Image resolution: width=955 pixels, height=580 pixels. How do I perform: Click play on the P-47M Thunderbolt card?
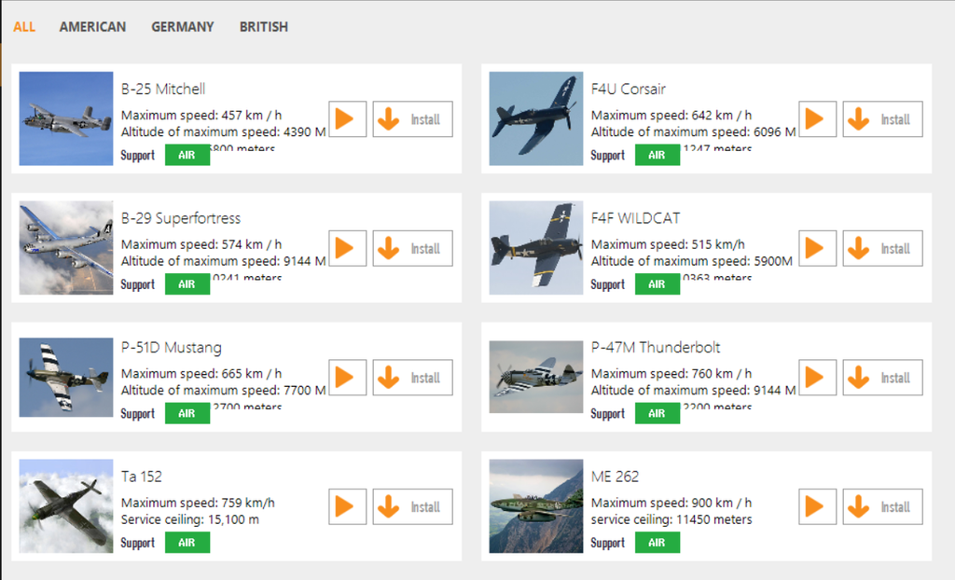coord(817,378)
